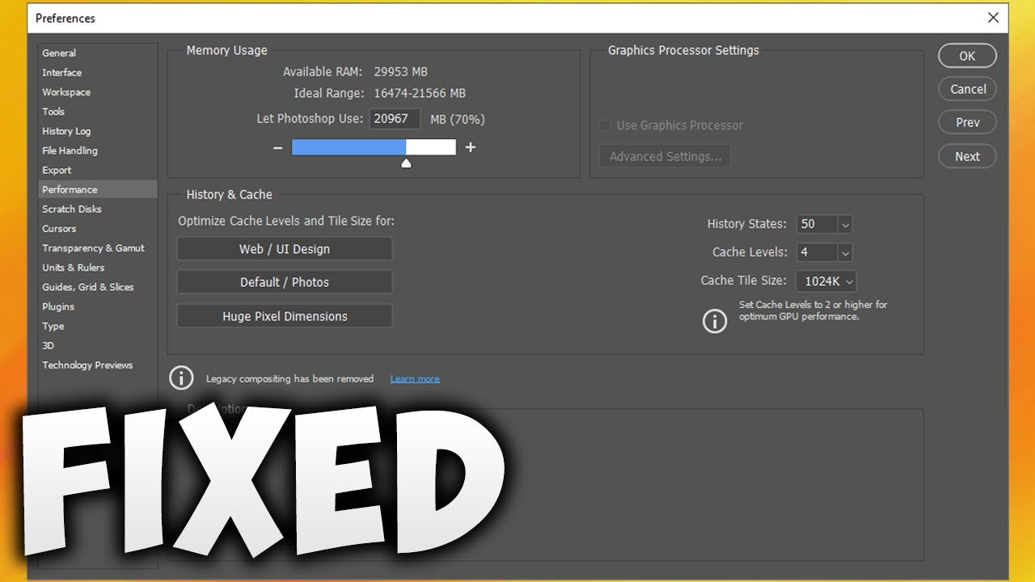
Task: Click the Advanced Settings button
Action: tap(665, 157)
